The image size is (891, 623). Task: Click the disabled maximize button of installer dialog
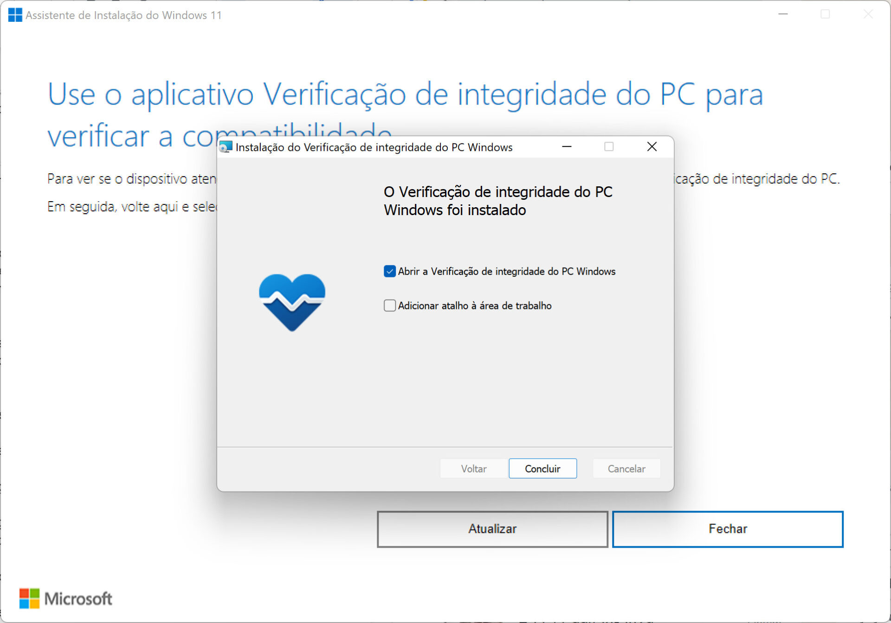click(609, 147)
